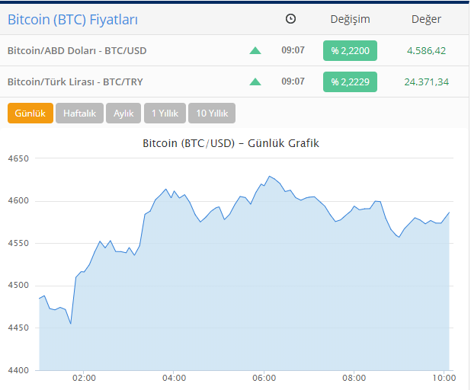The height and width of the screenshot is (390, 471).
Task: Click the 08:00 x-axis label
Action: (354, 378)
